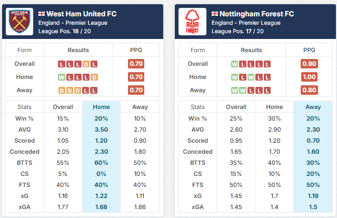The height and width of the screenshot is (218, 337).
Task: Select the Home column in West Ham stats
Action: tap(101, 107)
